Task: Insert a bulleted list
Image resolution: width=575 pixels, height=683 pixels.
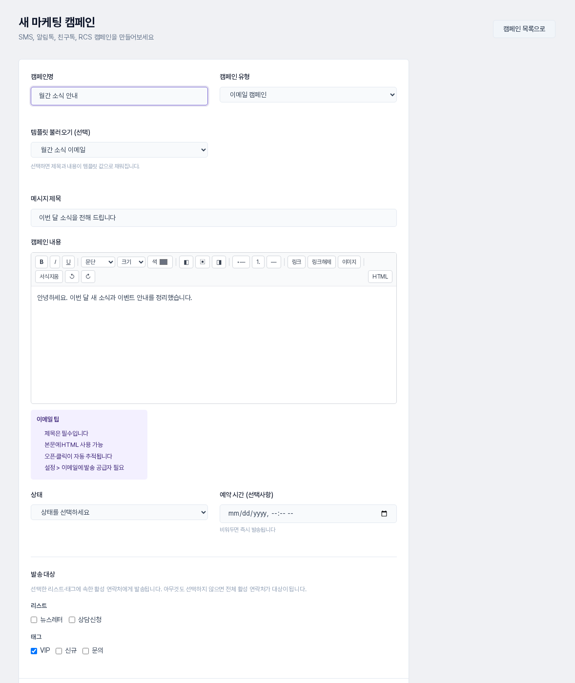Action: coord(241,262)
